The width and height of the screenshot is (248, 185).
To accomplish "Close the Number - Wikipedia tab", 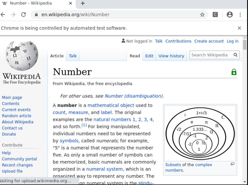I will (x=71, y=3).
